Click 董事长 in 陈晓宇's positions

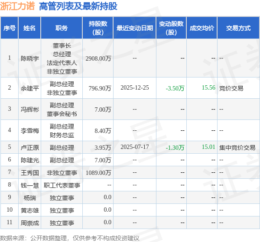tap(62, 45)
